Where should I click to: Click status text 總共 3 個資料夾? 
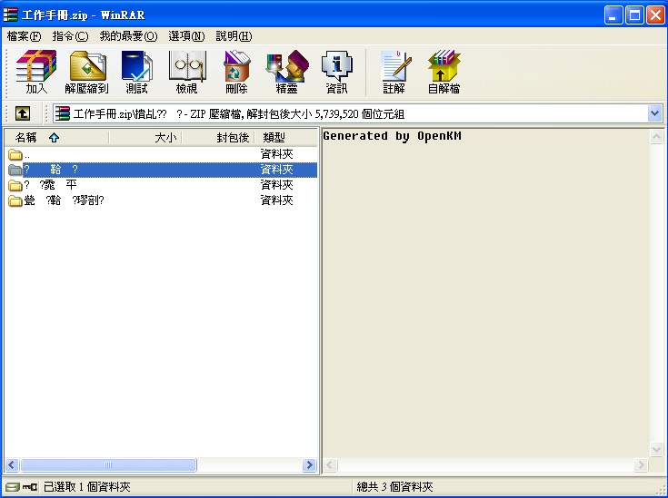[x=394, y=486]
